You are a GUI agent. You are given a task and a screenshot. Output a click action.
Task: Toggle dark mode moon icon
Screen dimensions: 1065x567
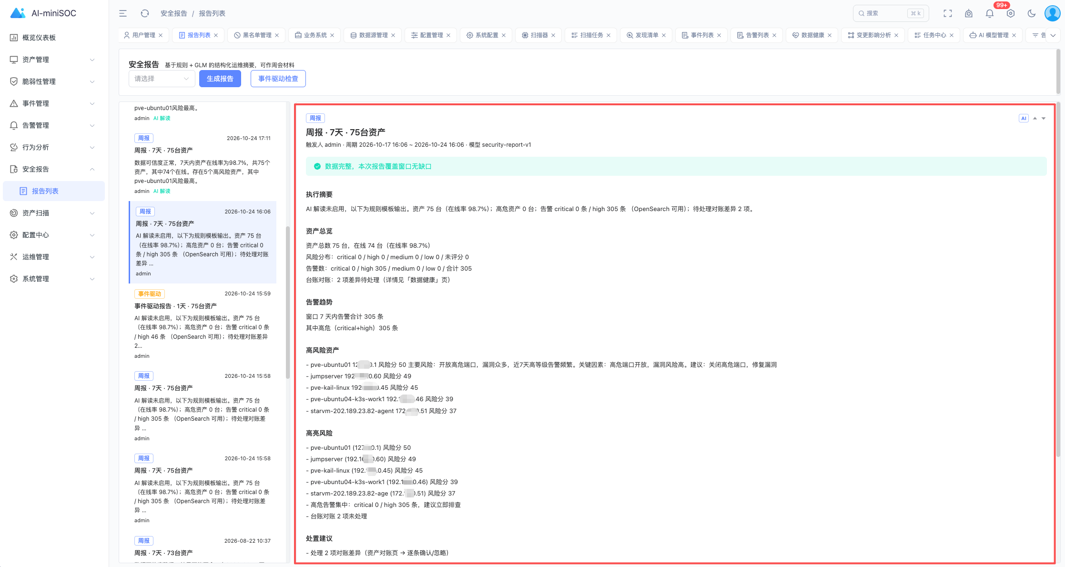pyautogui.click(x=1032, y=13)
